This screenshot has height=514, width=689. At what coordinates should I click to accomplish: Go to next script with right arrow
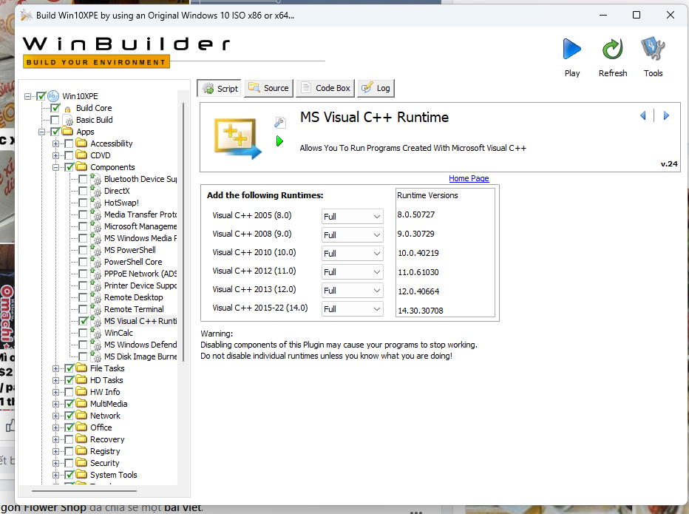pyautogui.click(x=666, y=115)
